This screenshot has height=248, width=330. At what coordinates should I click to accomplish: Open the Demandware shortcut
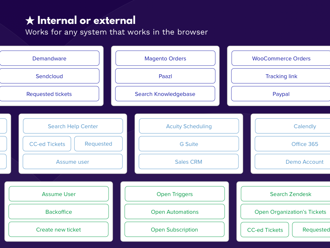pos(49,58)
